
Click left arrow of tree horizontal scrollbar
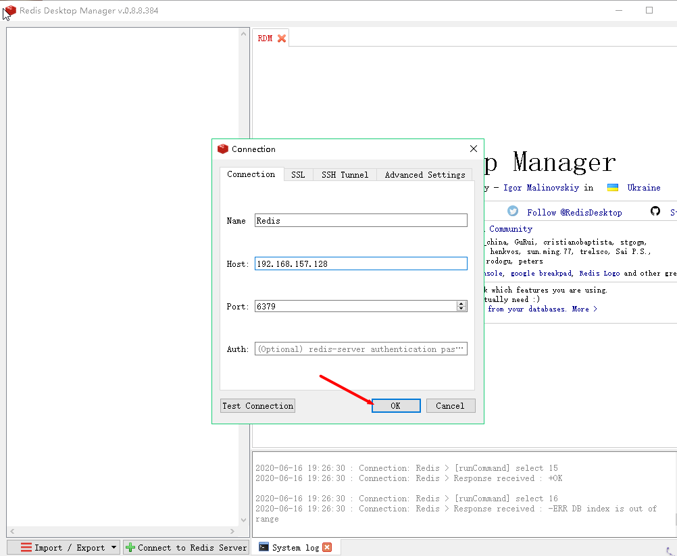pos(13,531)
